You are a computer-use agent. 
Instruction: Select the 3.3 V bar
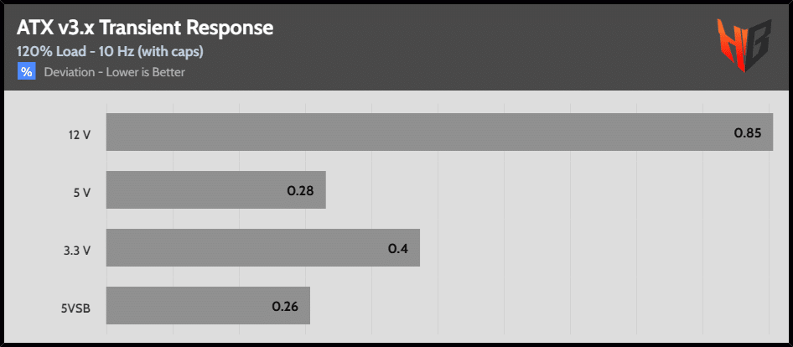[263, 247]
